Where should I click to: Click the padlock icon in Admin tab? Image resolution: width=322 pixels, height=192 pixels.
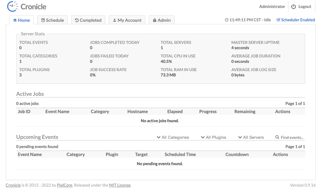[155, 20]
